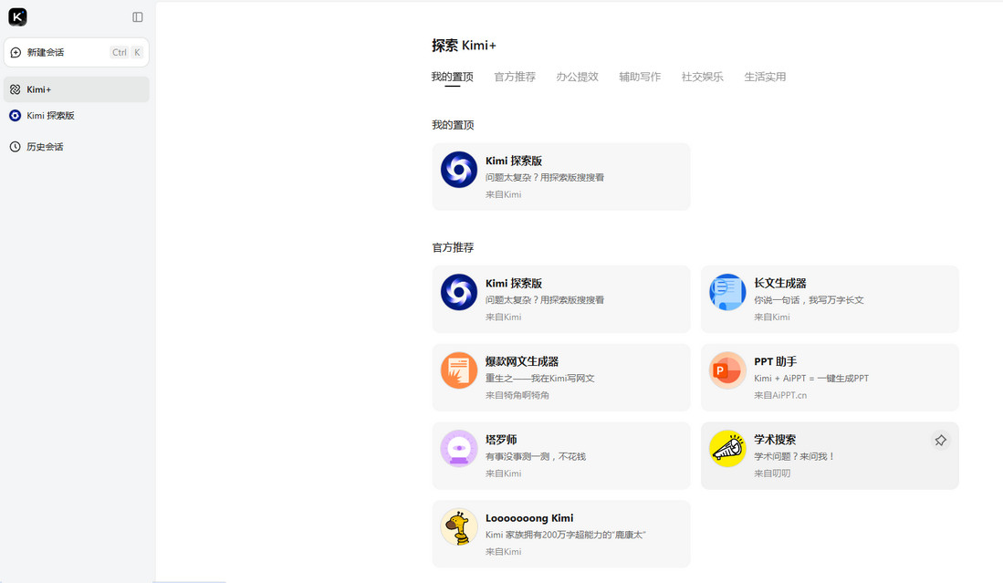Start a new chat with 新建会话

tap(76, 52)
